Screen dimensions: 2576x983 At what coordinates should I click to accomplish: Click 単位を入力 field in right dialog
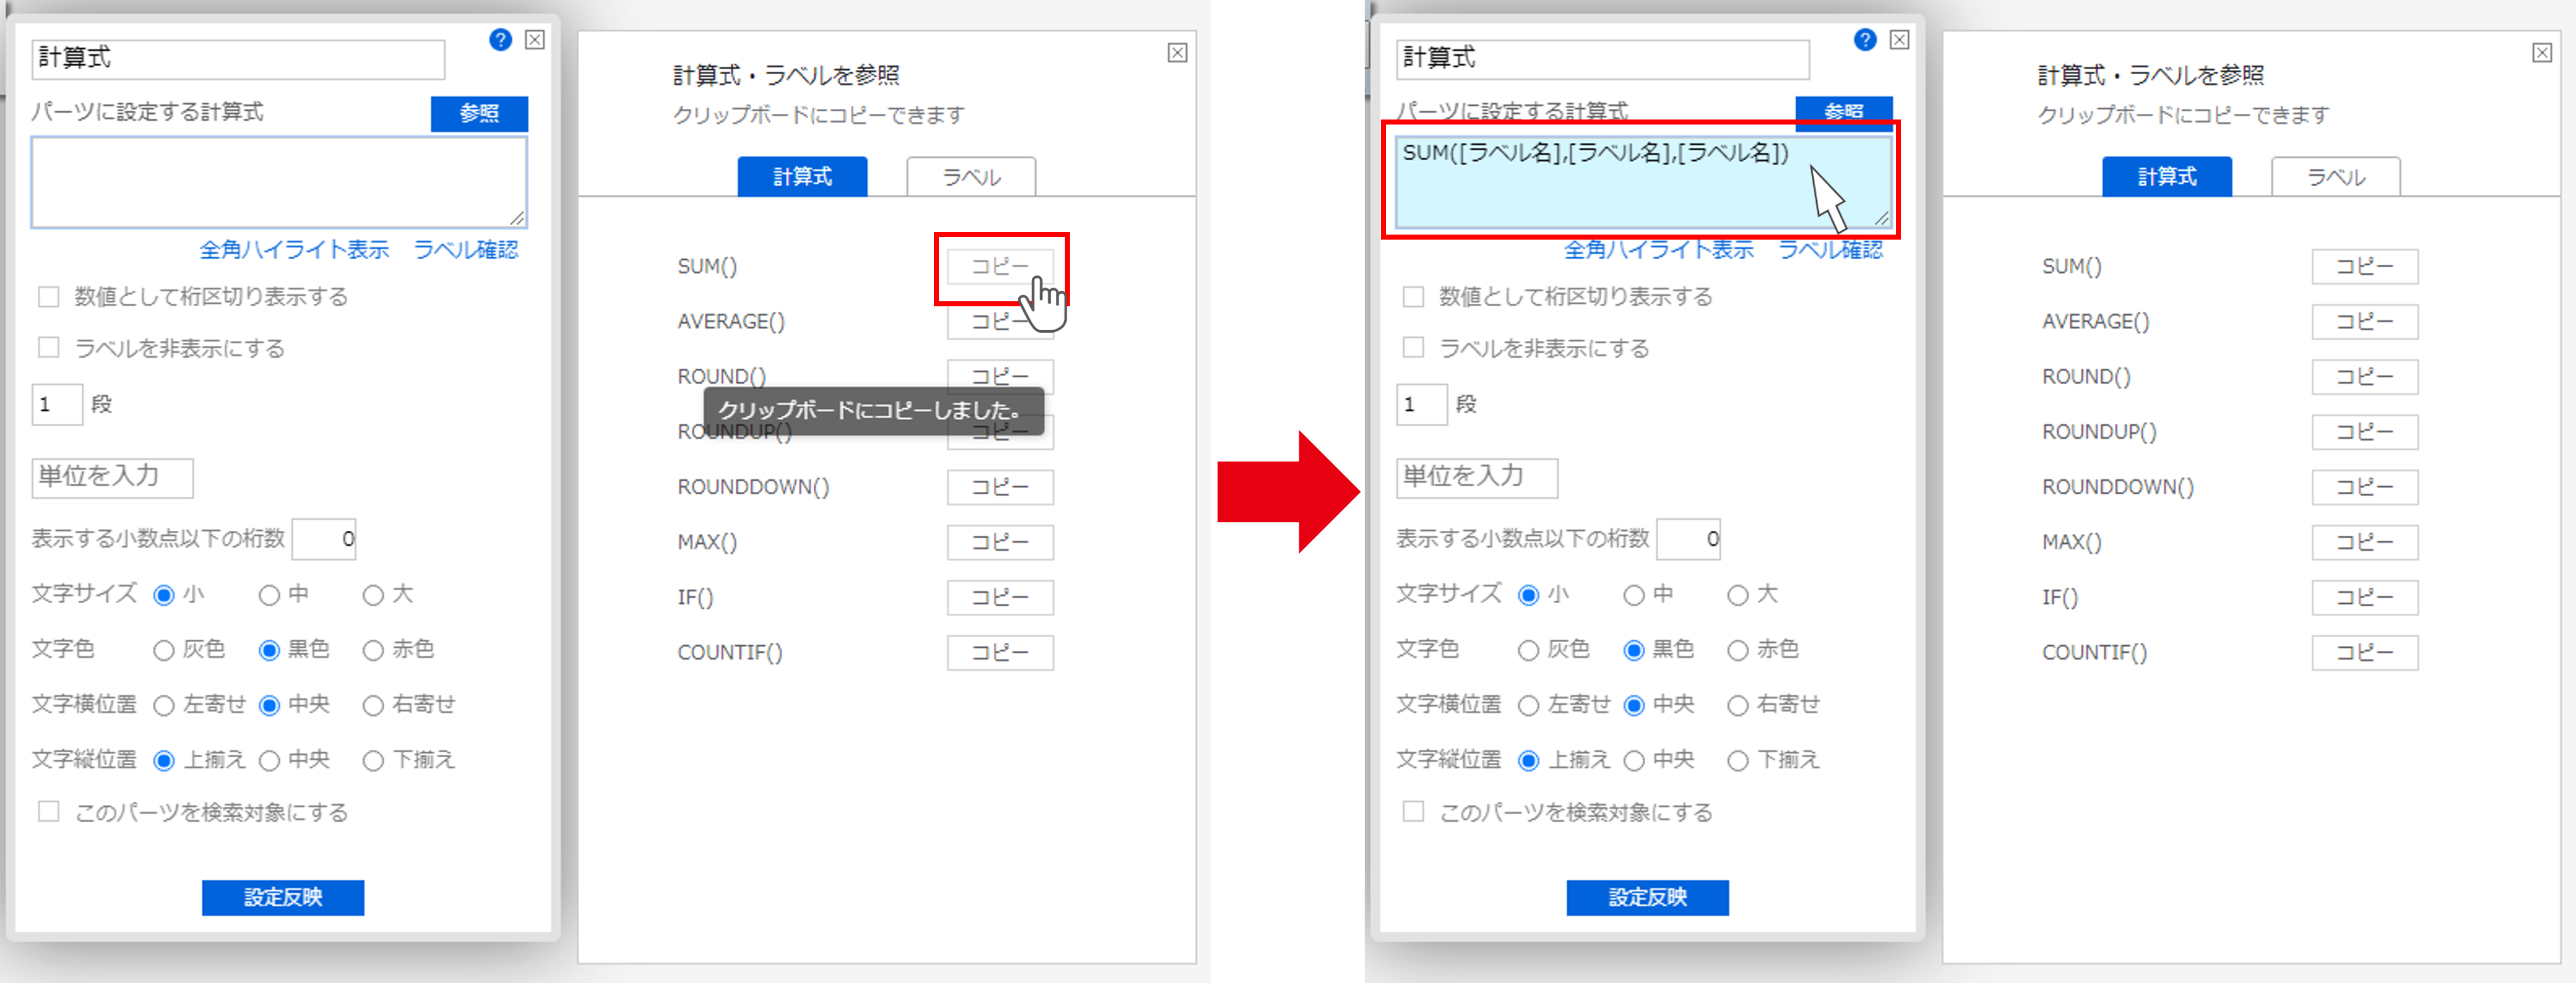pos(1477,477)
